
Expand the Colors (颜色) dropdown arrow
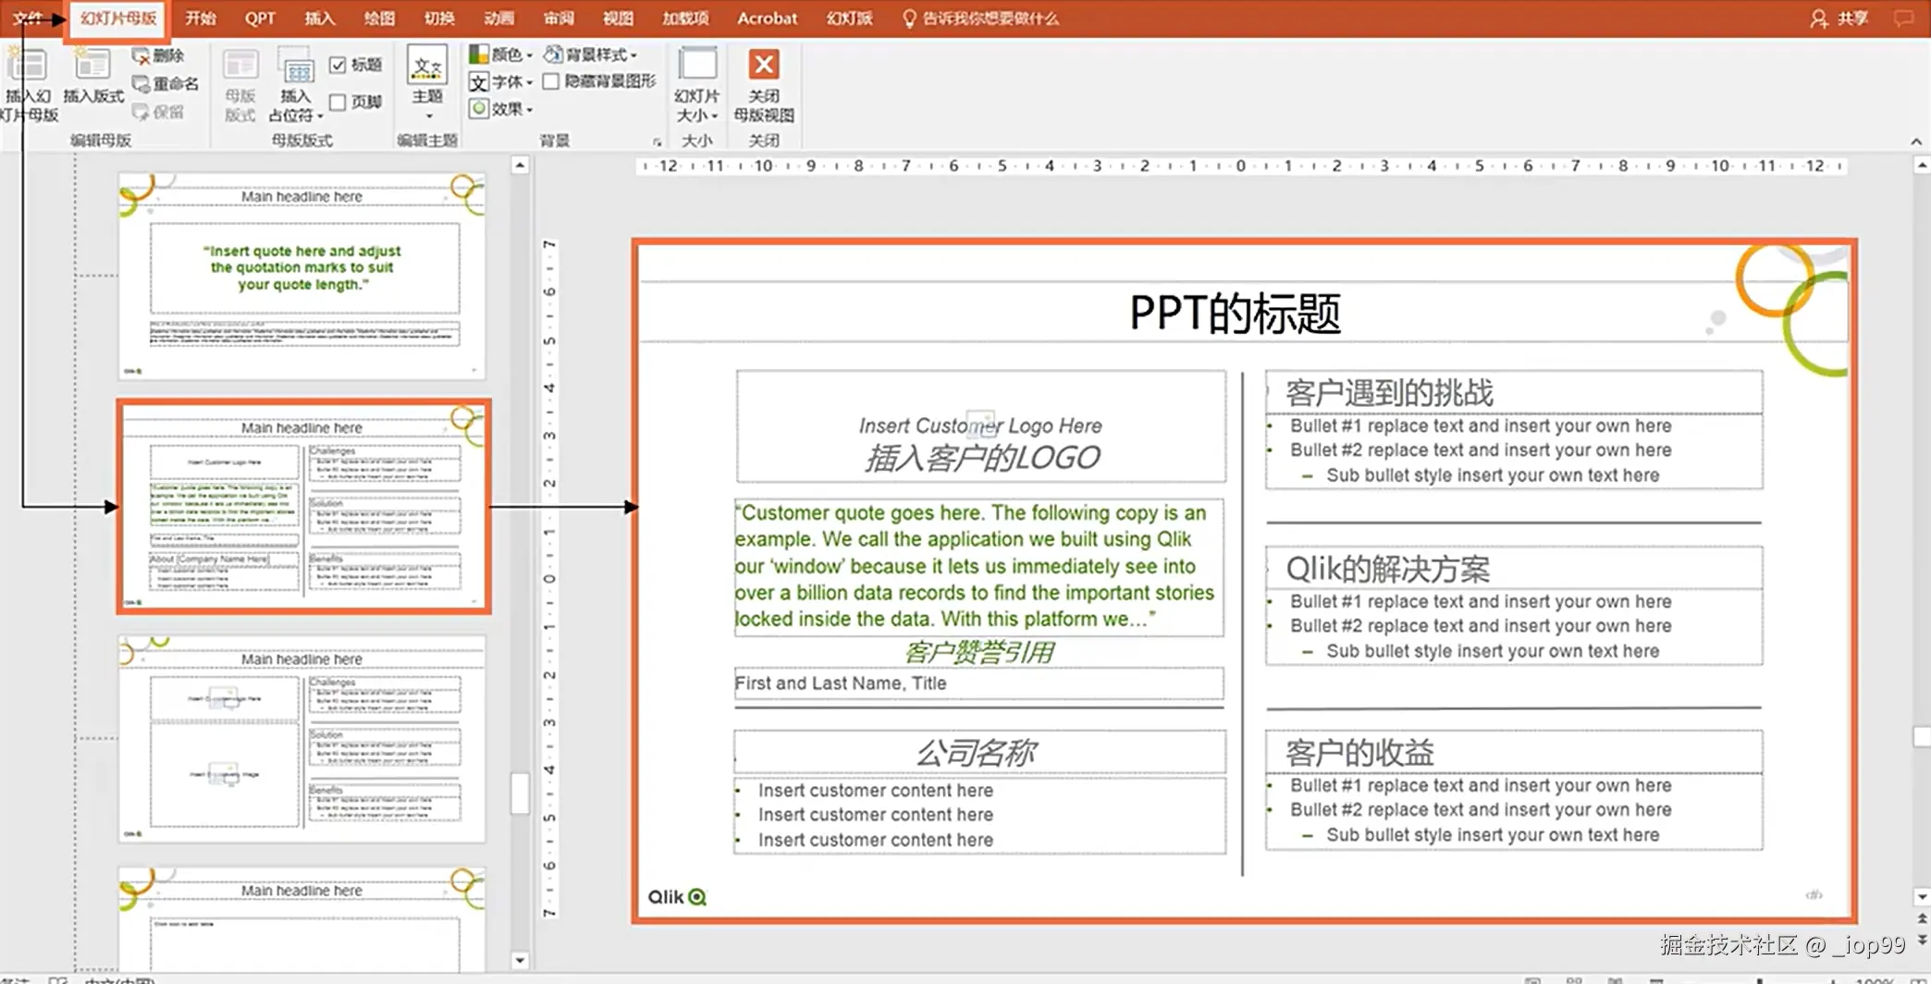click(530, 55)
